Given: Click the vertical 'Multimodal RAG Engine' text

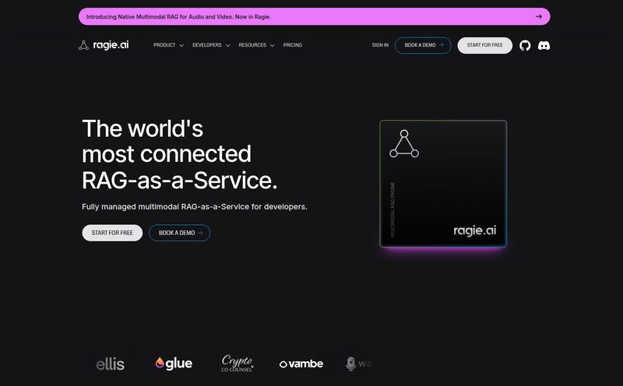Looking at the screenshot, I should [x=392, y=209].
